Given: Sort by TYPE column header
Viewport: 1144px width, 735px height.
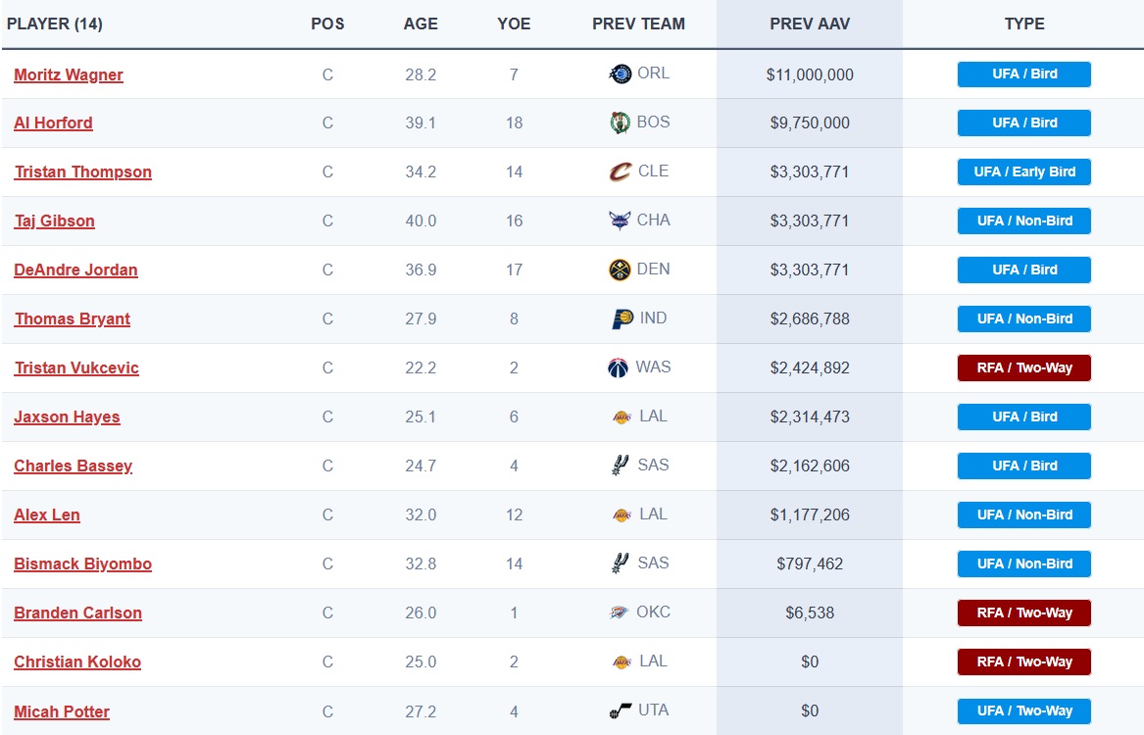Looking at the screenshot, I should (x=1024, y=24).
